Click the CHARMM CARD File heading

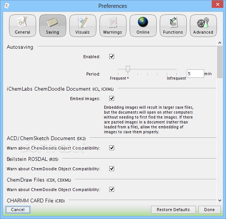(36, 200)
